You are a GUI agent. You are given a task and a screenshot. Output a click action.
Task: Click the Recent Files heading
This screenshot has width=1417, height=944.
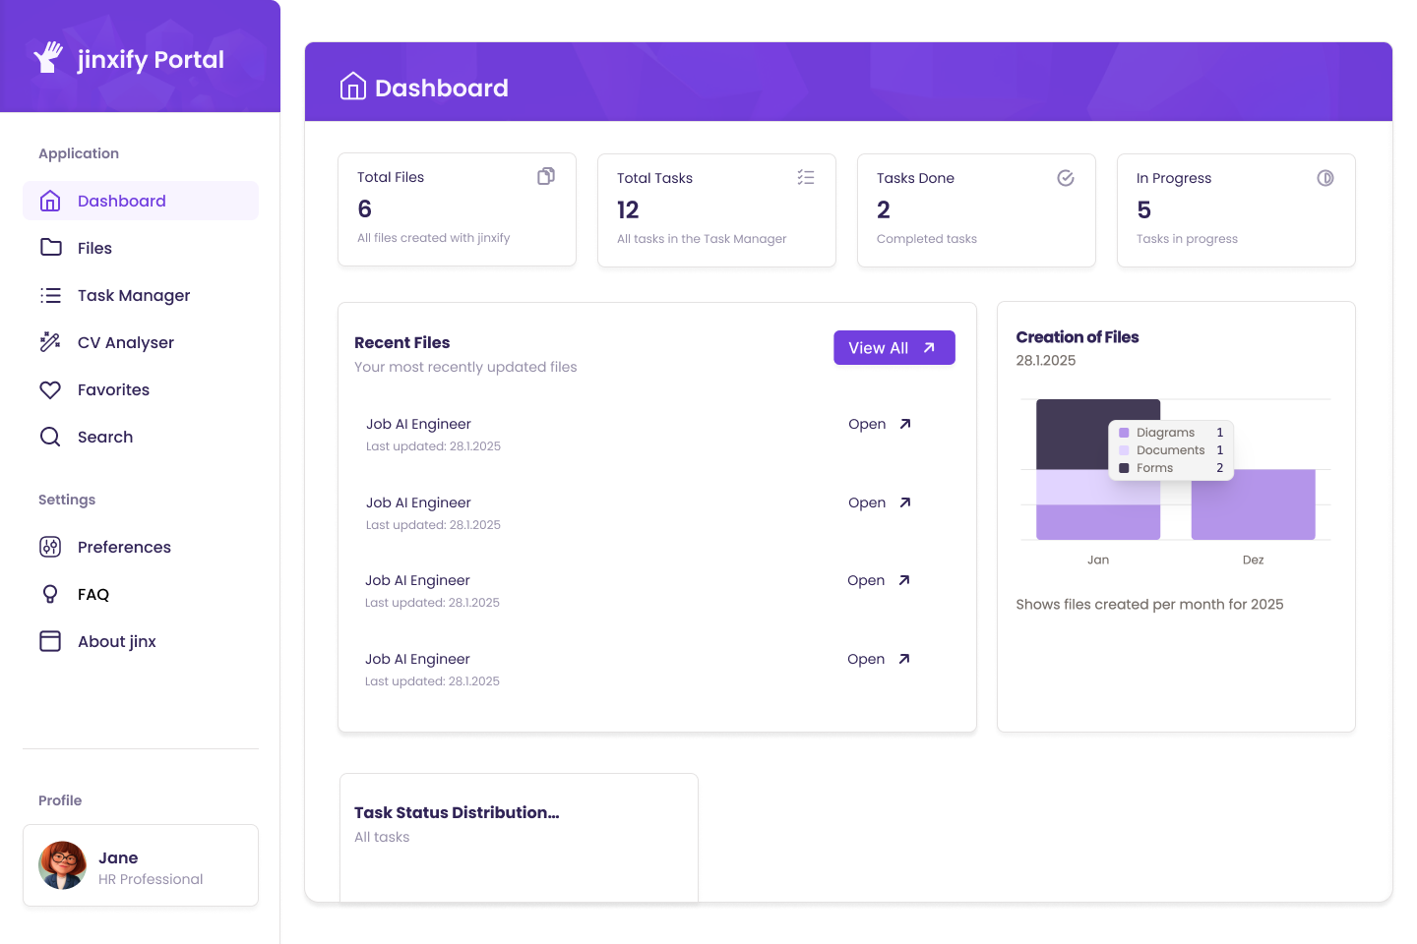tap(401, 342)
